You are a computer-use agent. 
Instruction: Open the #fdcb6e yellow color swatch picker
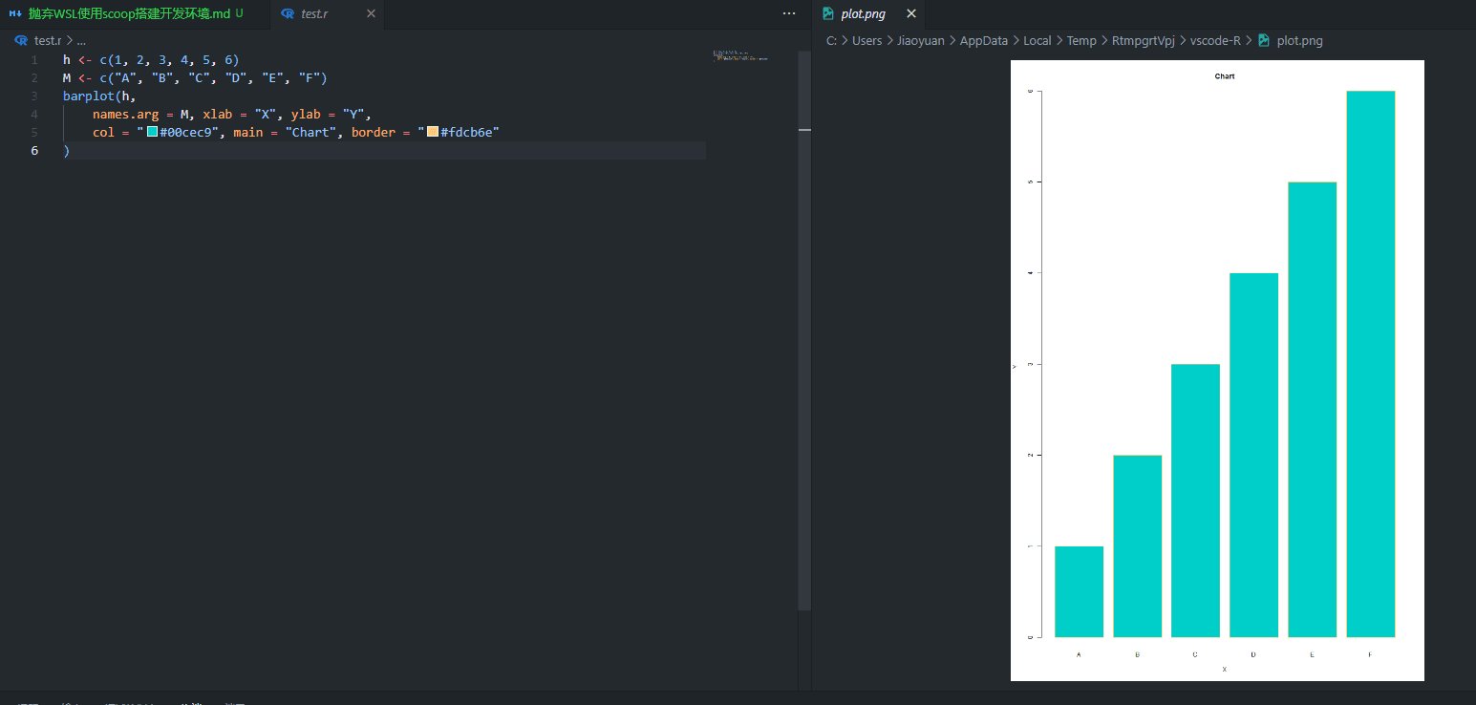[x=433, y=132]
